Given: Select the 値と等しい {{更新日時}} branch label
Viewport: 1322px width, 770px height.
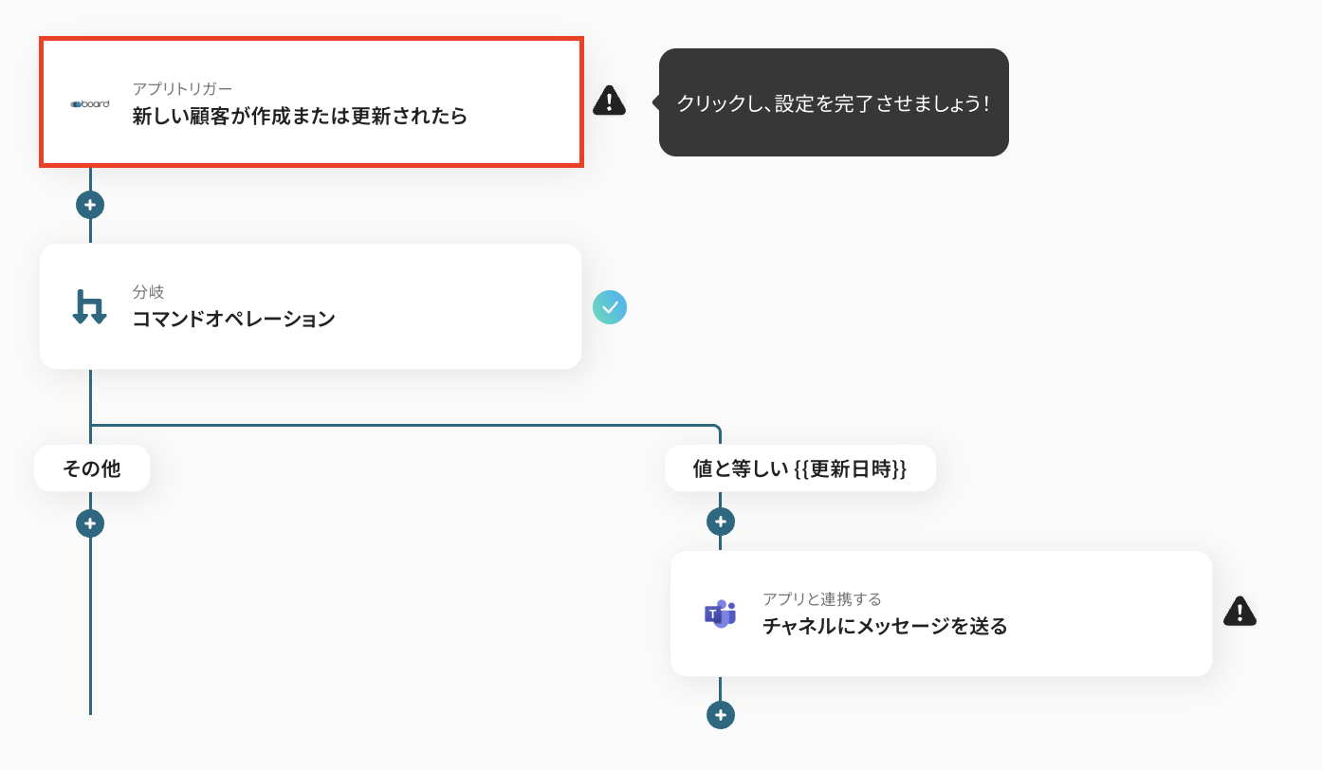Looking at the screenshot, I should tap(799, 468).
